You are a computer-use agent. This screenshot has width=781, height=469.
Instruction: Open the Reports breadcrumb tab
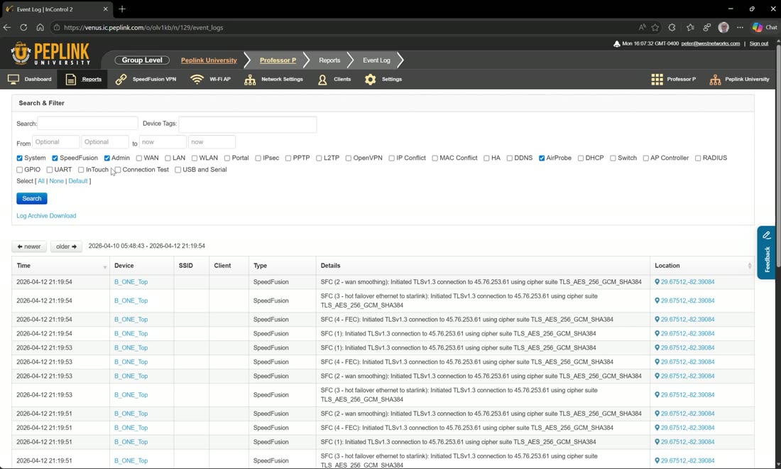329,60
